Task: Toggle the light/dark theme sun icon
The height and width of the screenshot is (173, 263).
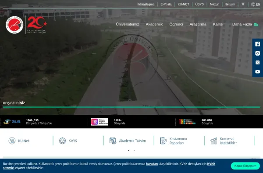Action: pos(243,4)
